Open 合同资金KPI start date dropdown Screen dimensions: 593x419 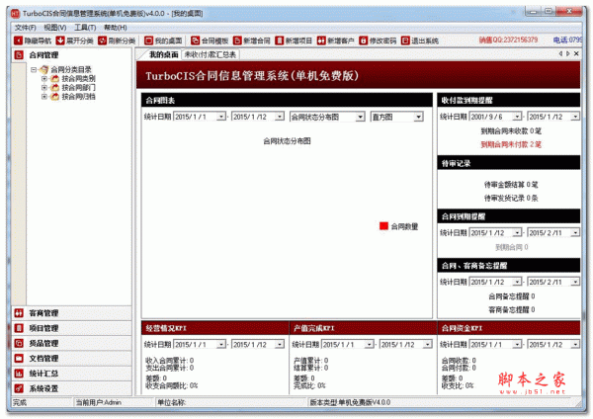(517, 344)
